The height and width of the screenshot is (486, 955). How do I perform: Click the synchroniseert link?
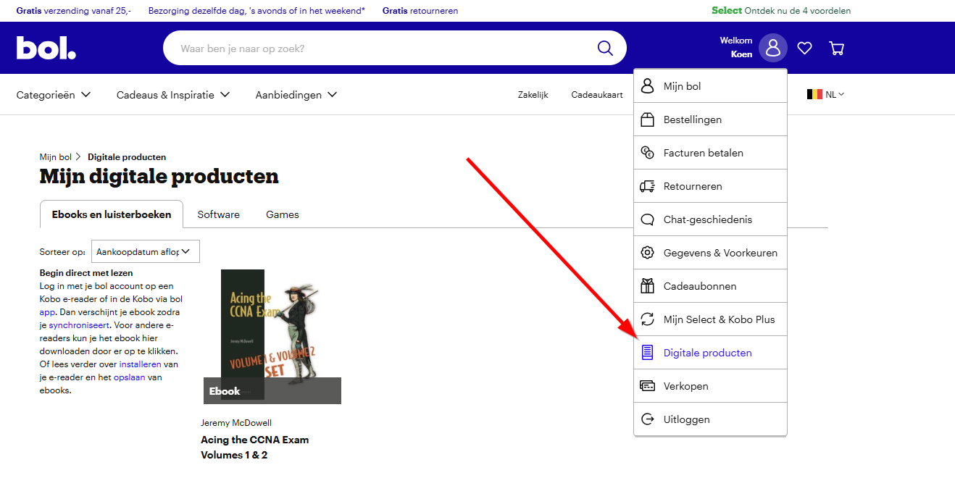79,325
